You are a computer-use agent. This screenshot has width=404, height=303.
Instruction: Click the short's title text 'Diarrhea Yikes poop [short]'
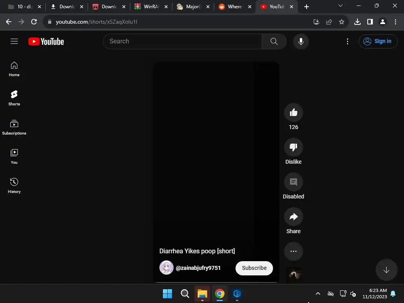click(x=197, y=251)
